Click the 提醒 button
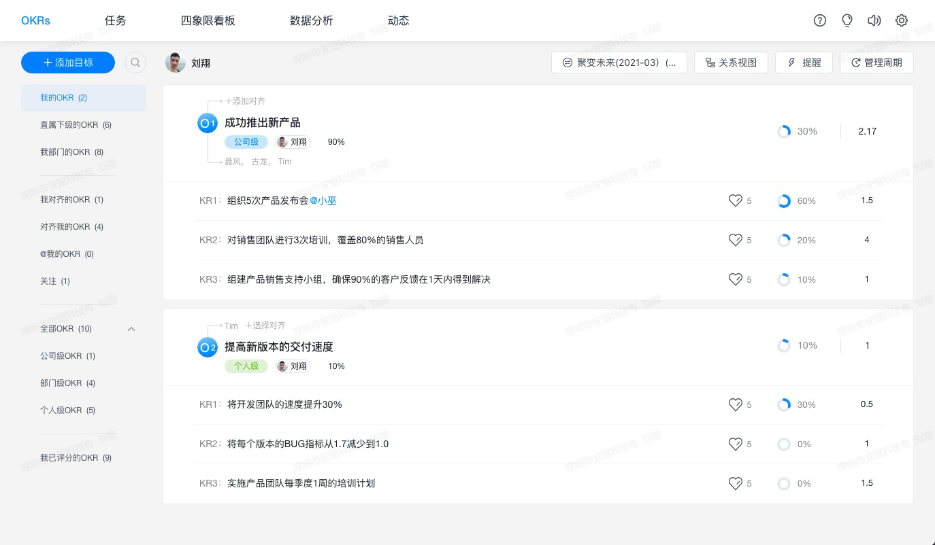Viewport: 935px width, 545px height. click(804, 63)
